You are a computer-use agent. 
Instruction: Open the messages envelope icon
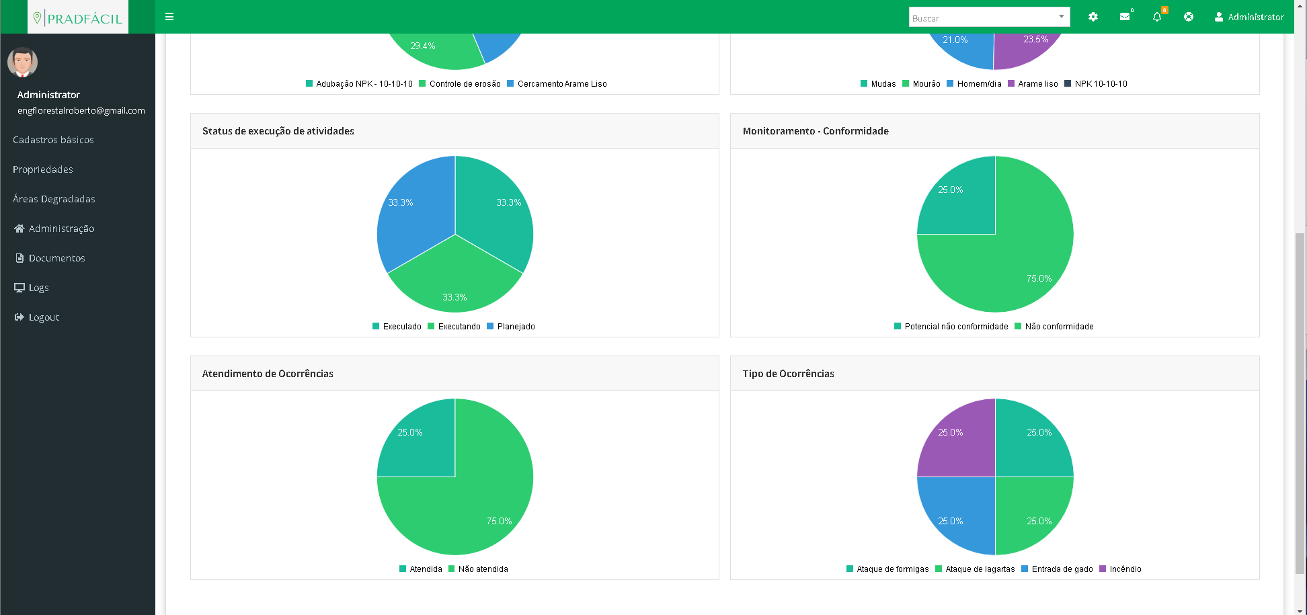[1125, 17]
